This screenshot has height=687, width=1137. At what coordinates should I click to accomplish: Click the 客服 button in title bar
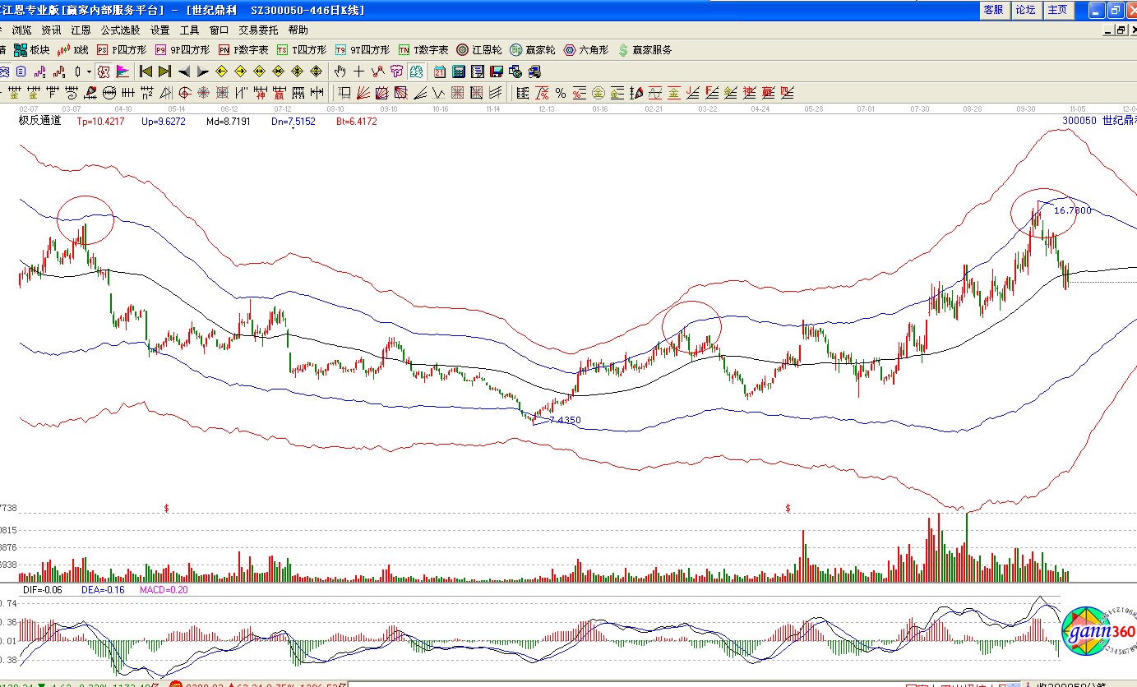click(x=993, y=10)
